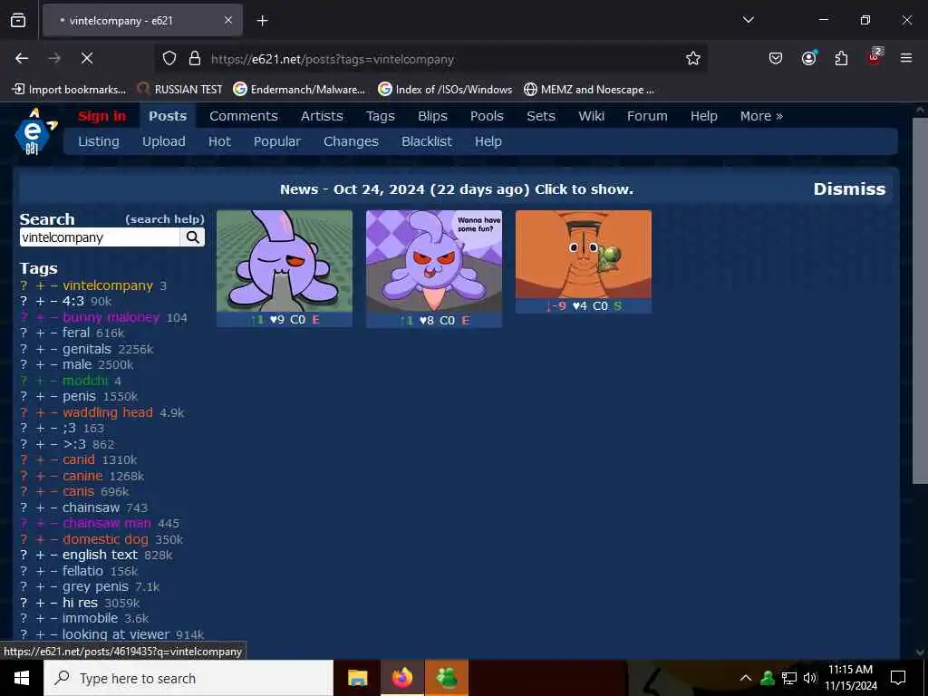Show the Oct 24 news announcement
The width and height of the screenshot is (928, 696).
[x=457, y=189]
